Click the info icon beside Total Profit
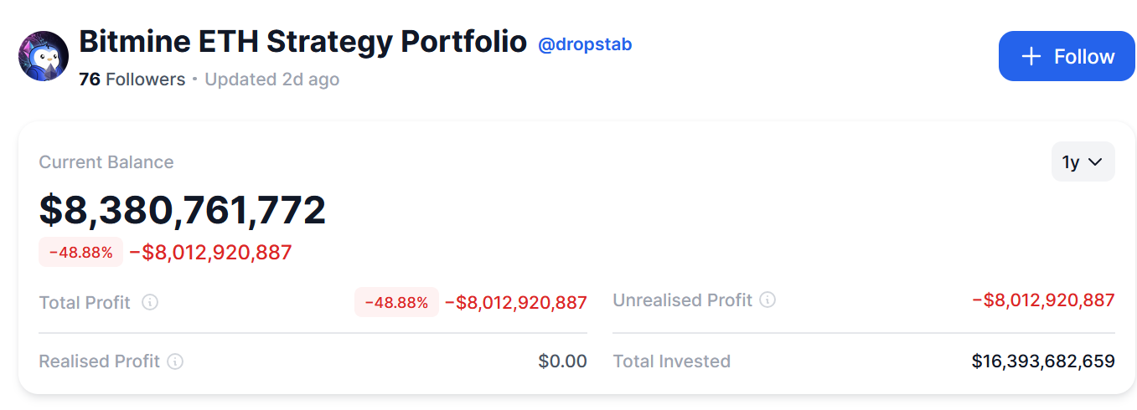Viewport: 1137px width, 410px height. (x=150, y=303)
